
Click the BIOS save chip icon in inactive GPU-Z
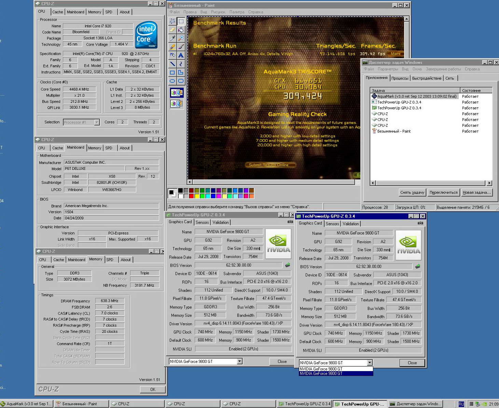pos(288,265)
